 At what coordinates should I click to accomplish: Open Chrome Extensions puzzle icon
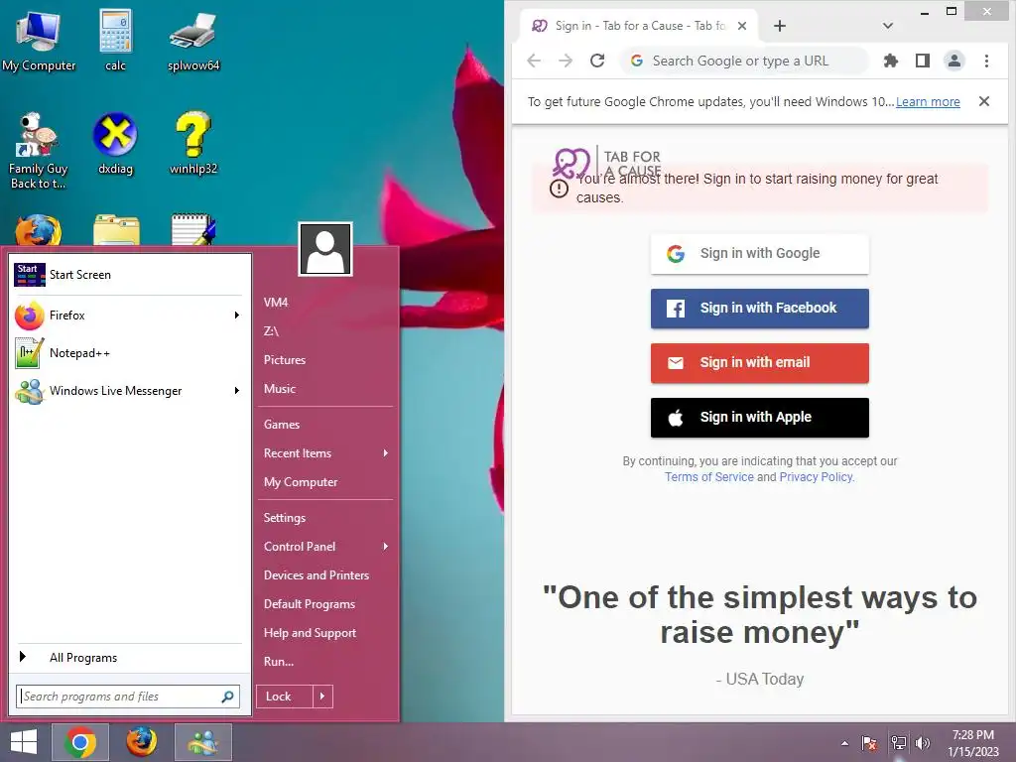891,61
